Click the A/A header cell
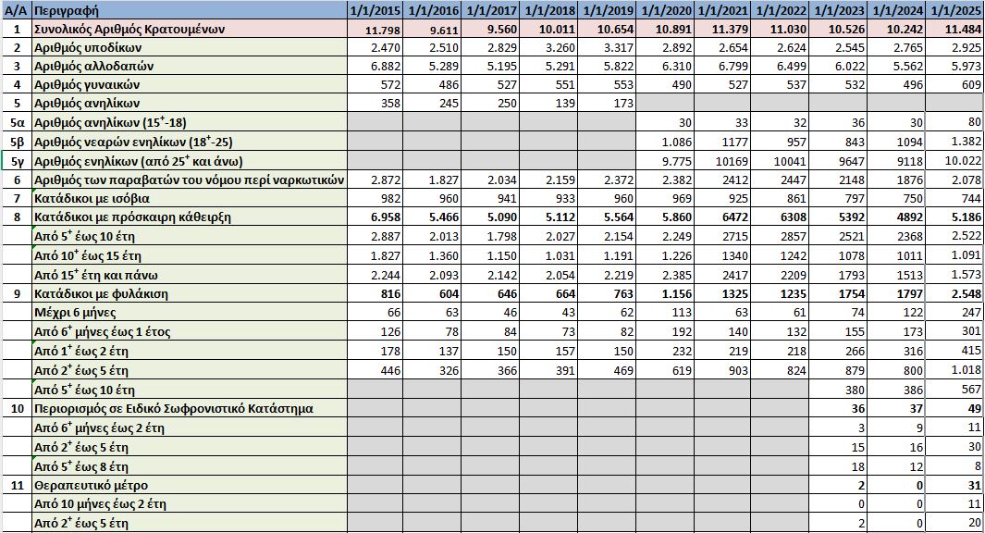This screenshot has height=533, width=985. coord(16,11)
